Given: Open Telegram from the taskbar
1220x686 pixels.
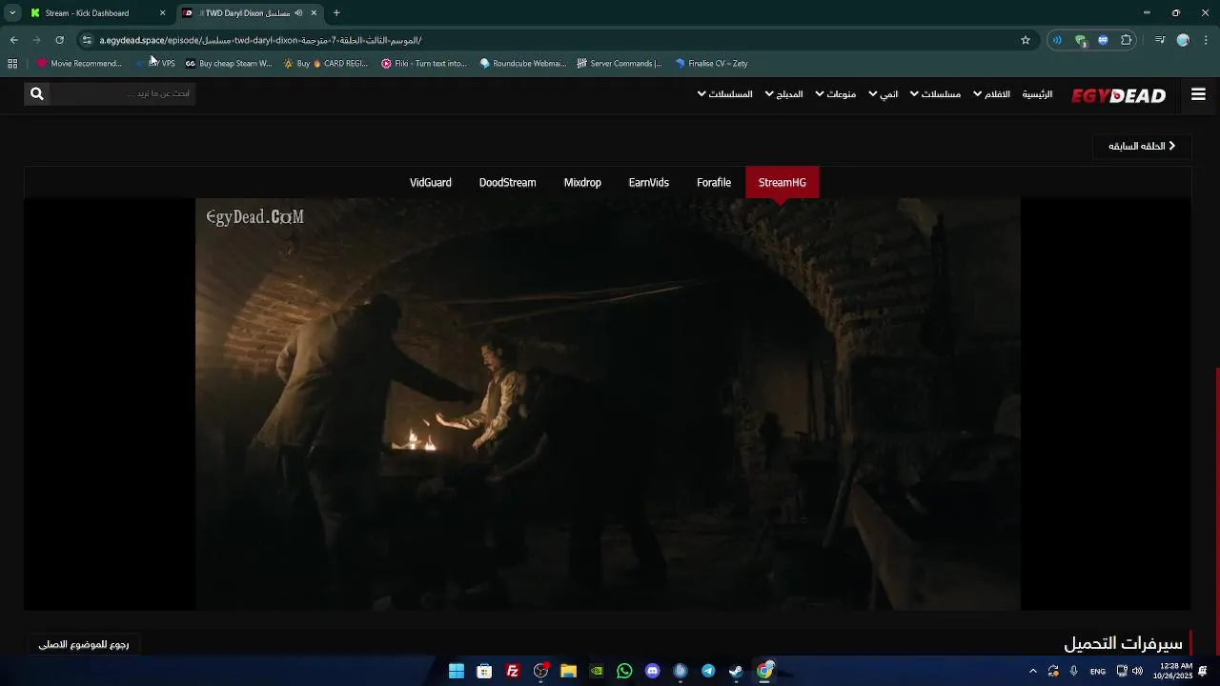Looking at the screenshot, I should (x=708, y=671).
